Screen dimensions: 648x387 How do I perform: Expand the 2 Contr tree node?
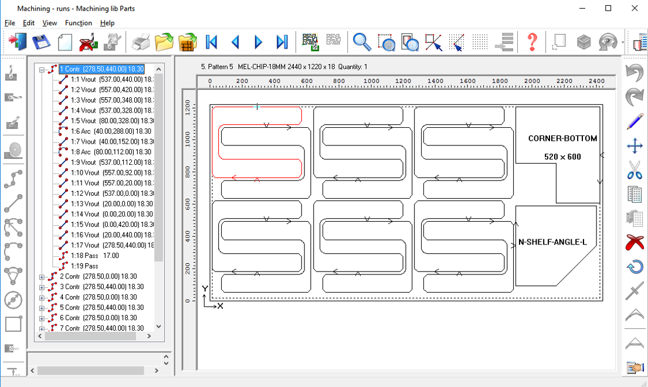(42, 277)
